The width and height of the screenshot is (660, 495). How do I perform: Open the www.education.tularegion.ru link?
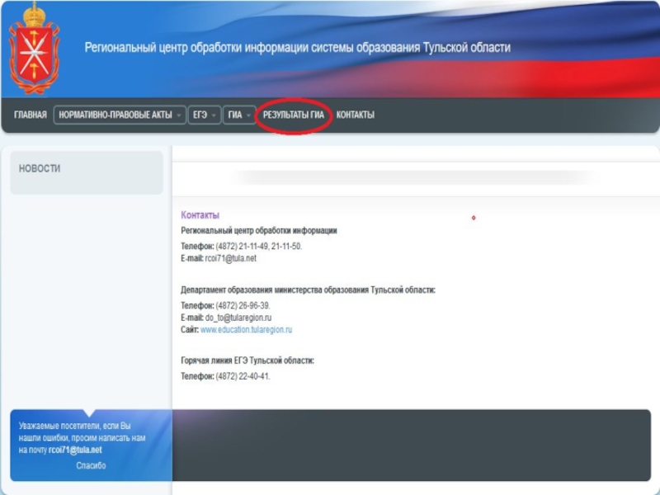[x=246, y=330]
